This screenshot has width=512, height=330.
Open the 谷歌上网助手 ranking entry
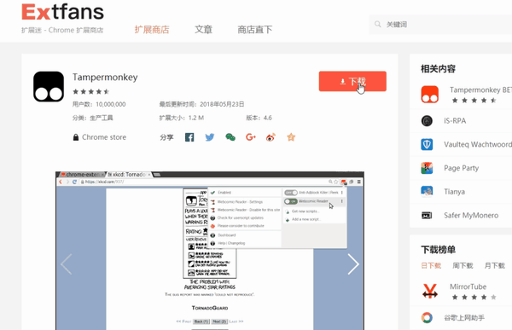[464, 317]
